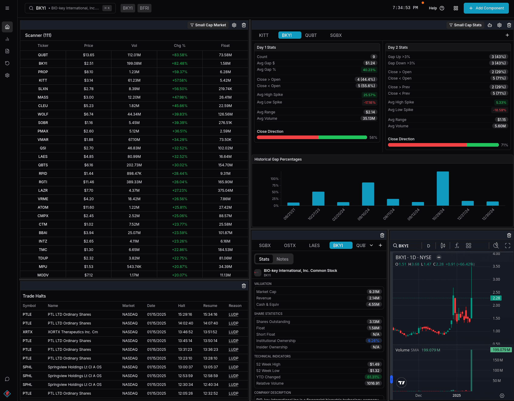Viewport: 514px width, 401px height.
Task: Add a ticker tab after QUB
Action: (x=380, y=245)
